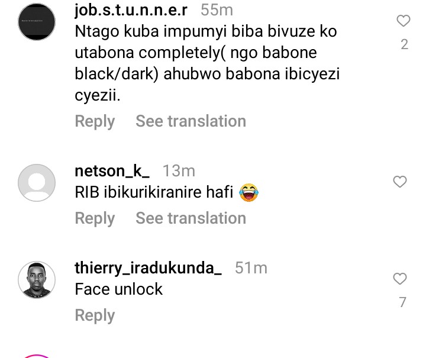Reply to the Face unlock comment
The image size is (426, 358).
tap(95, 315)
